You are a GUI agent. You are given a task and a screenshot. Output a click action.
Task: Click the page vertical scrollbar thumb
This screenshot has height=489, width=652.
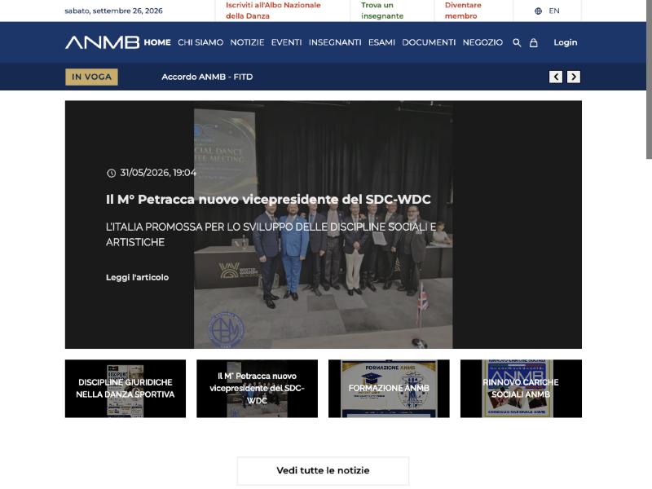(649, 79)
